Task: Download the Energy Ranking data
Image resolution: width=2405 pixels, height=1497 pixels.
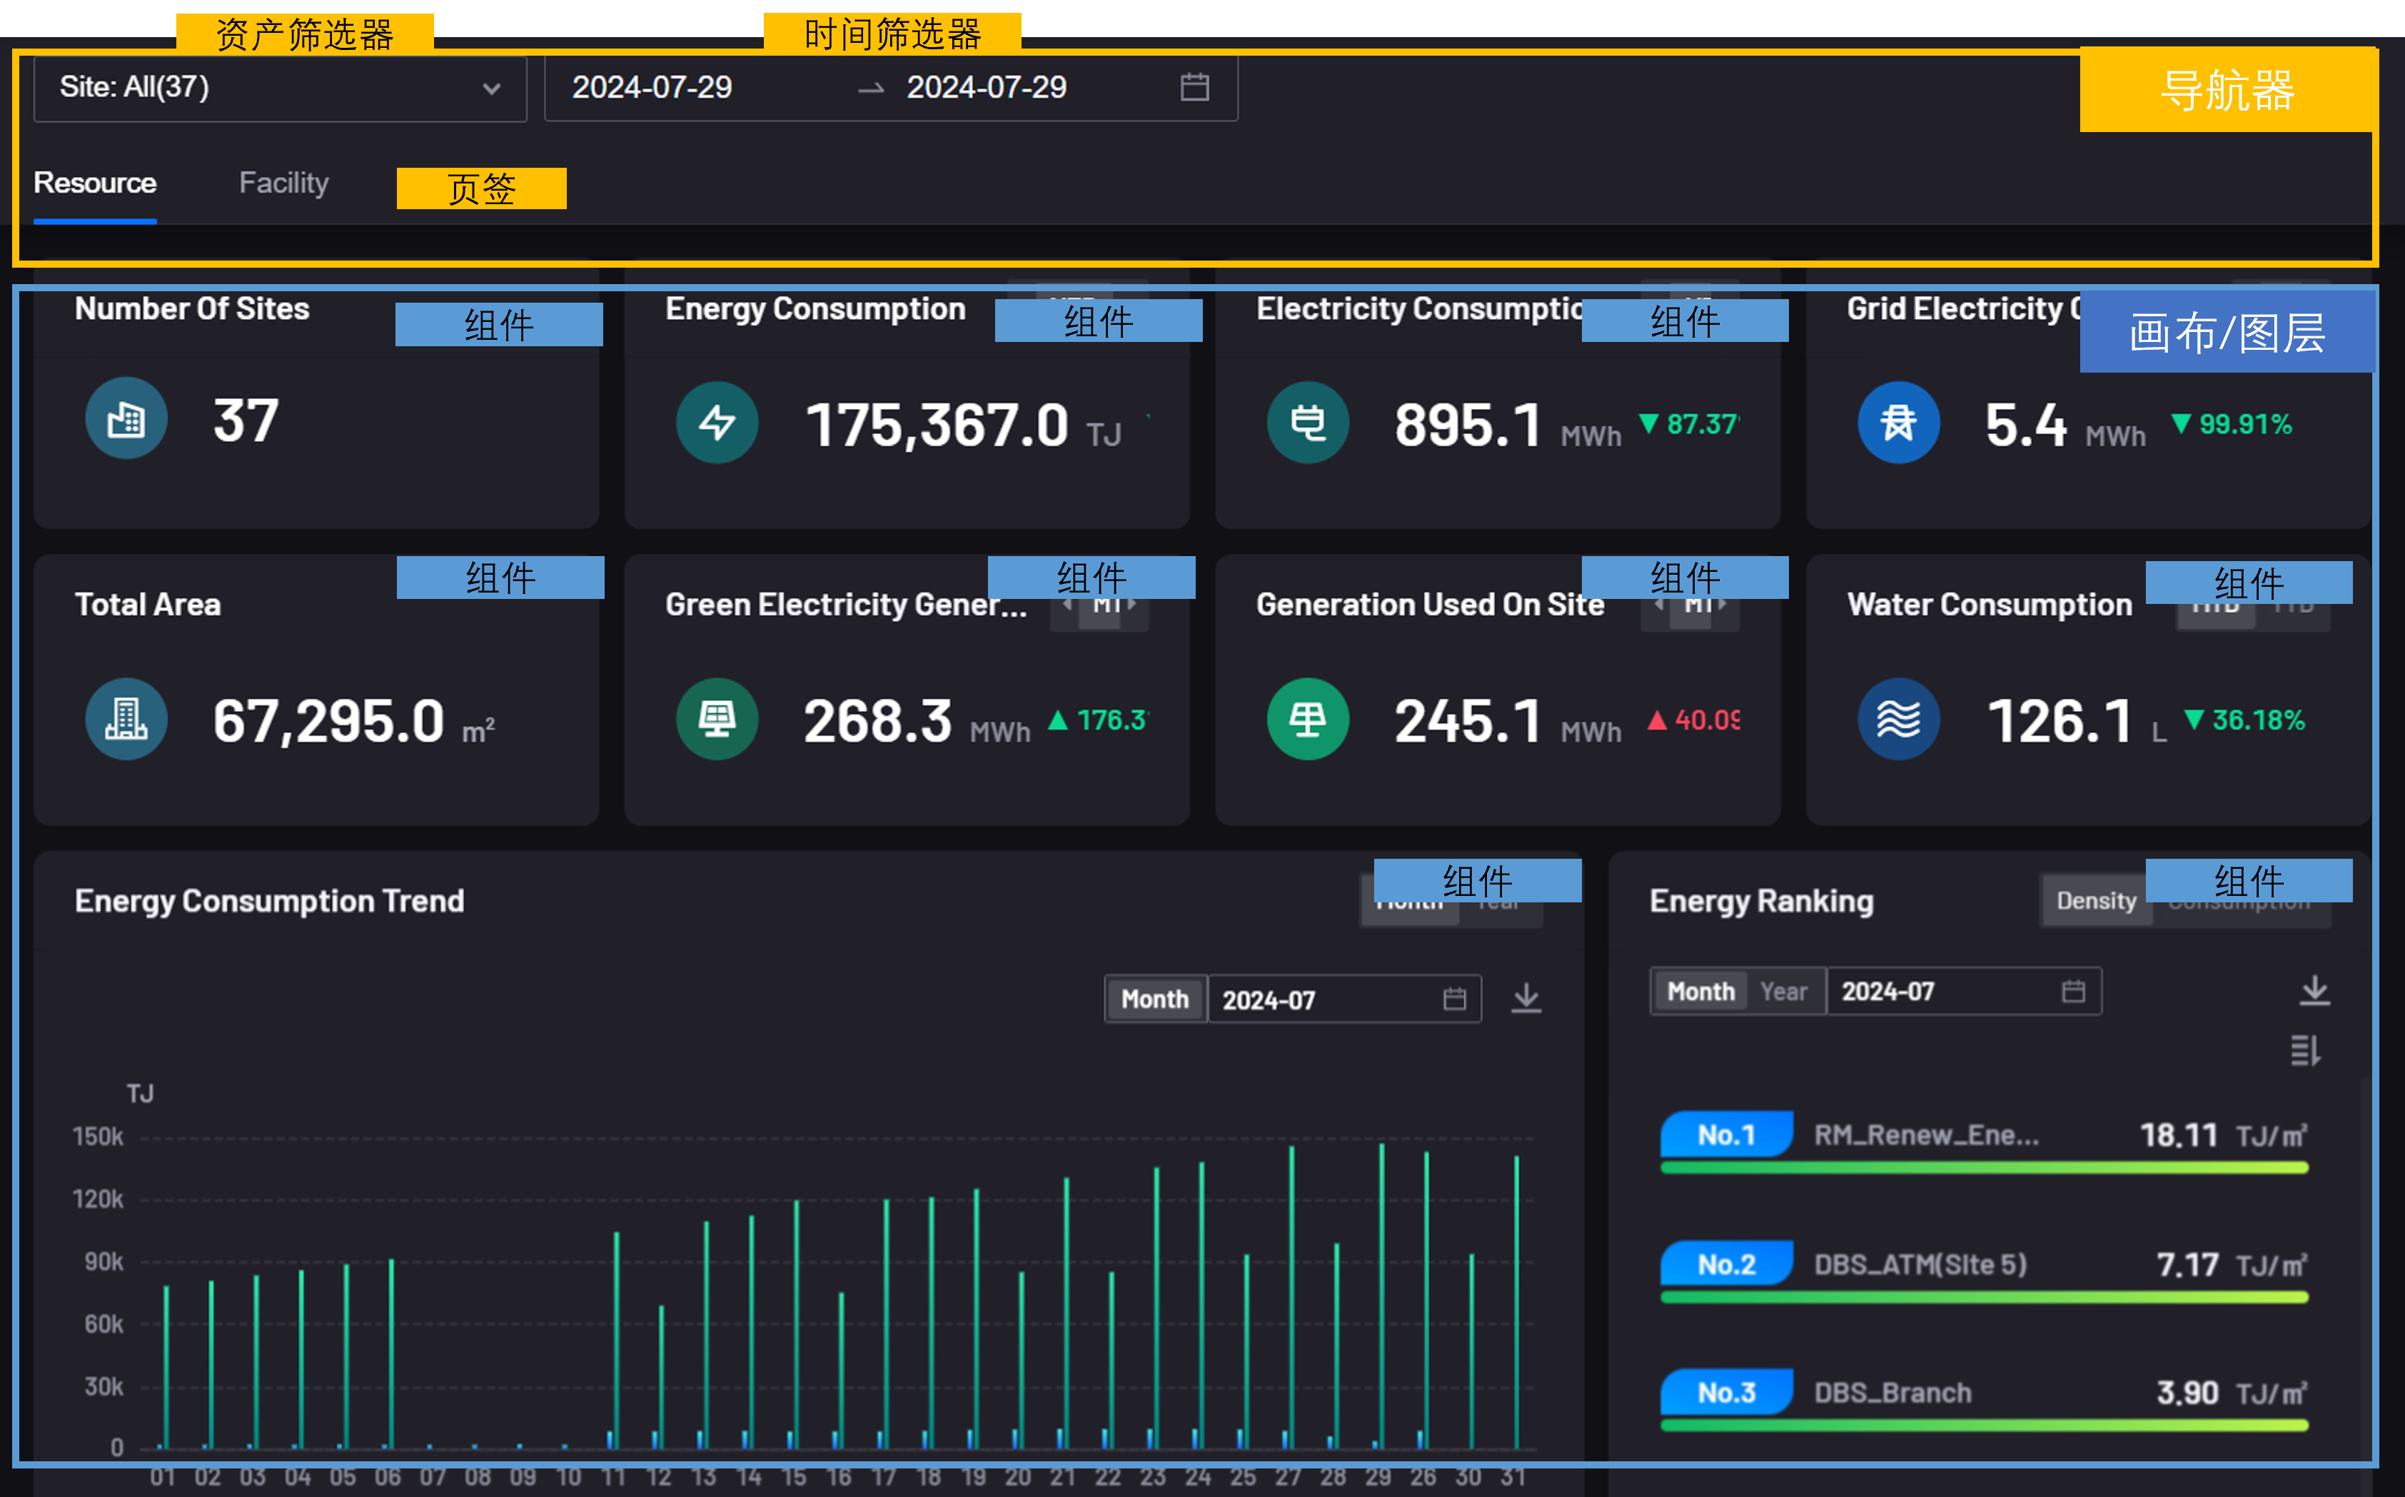Action: [x=2315, y=990]
